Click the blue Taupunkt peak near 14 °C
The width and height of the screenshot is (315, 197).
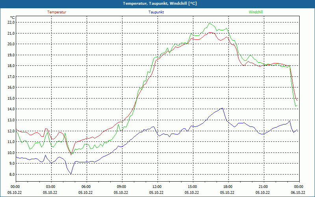222,108
